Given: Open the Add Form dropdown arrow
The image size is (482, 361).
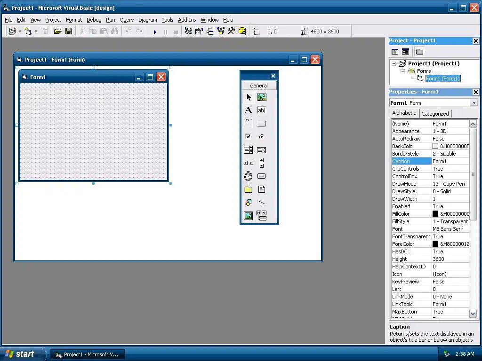Looking at the screenshot, I should 36,31.
